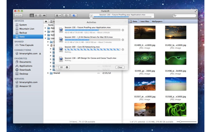Switch to icon view mode

tap(32, 16)
